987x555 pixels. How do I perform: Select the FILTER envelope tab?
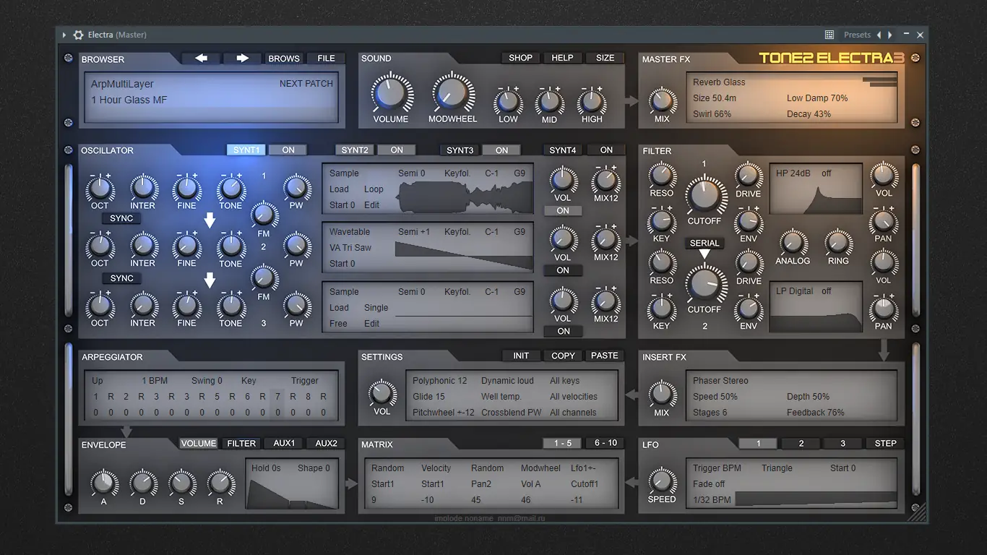(241, 444)
